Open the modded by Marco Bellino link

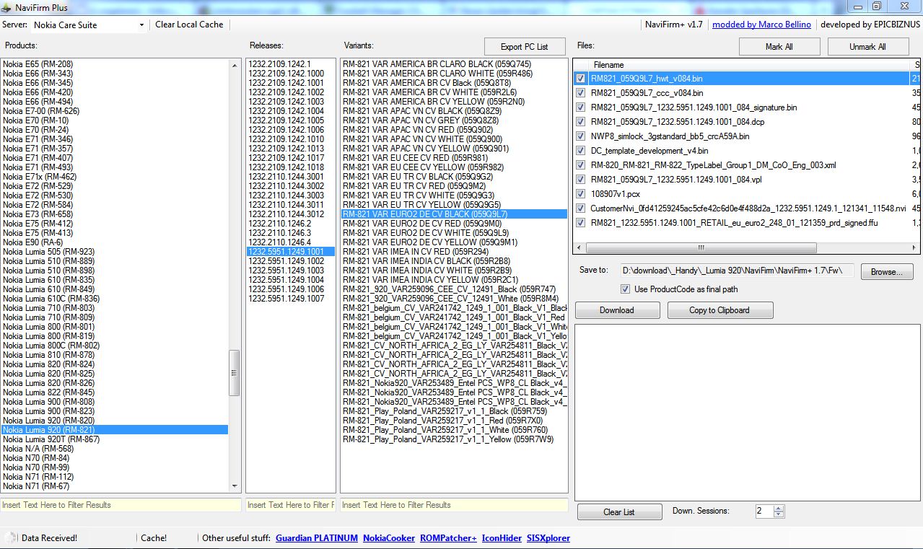pos(761,25)
